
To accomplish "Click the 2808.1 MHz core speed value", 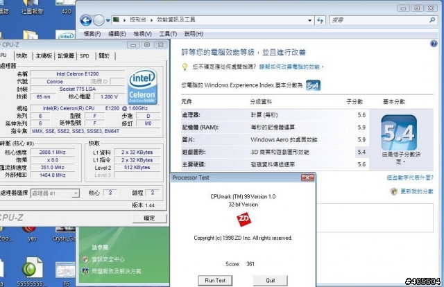I will (53, 153).
